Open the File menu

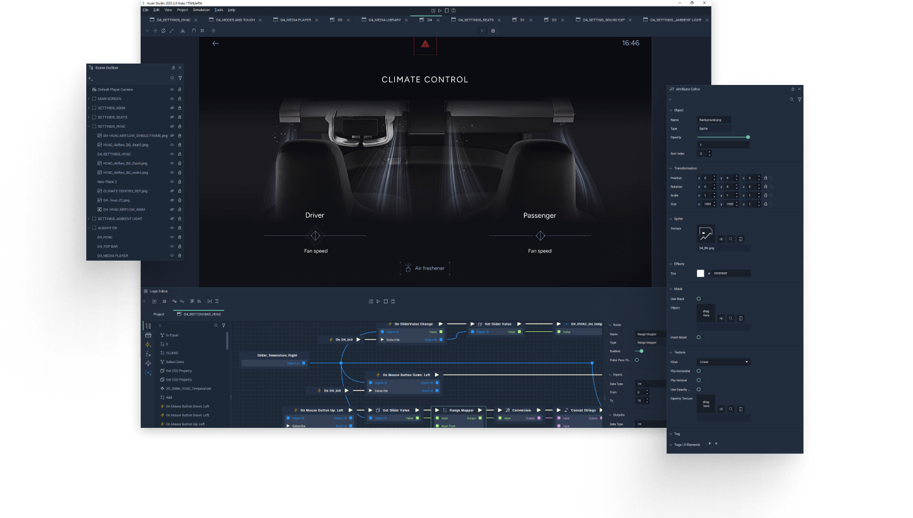145,10
